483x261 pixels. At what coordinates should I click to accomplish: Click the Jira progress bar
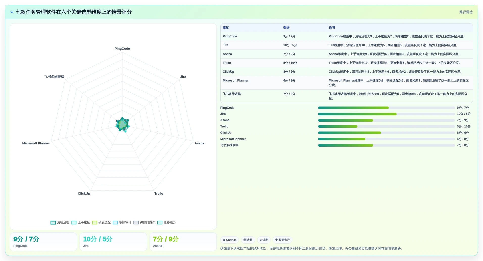click(x=386, y=114)
